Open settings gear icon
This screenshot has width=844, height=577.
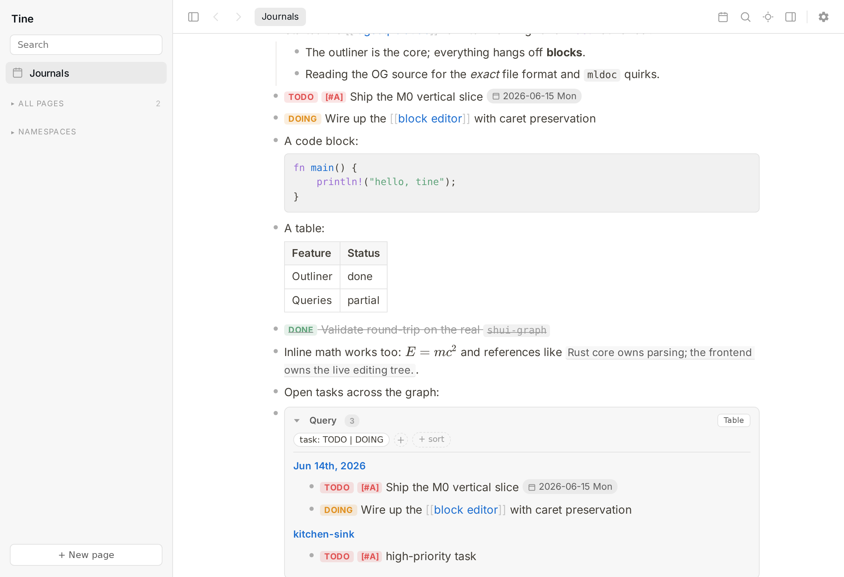pyautogui.click(x=823, y=17)
